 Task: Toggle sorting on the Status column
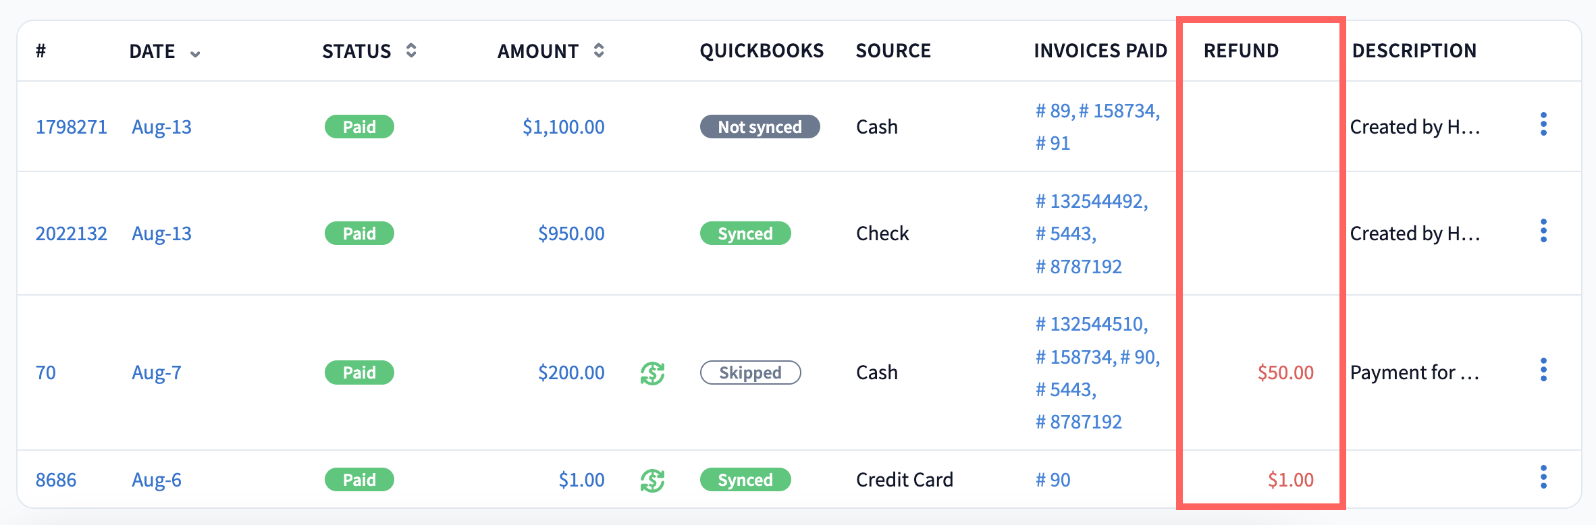411,51
